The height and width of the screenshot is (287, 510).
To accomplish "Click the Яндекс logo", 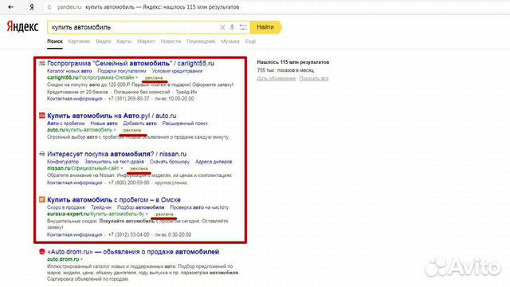I will (x=22, y=26).
